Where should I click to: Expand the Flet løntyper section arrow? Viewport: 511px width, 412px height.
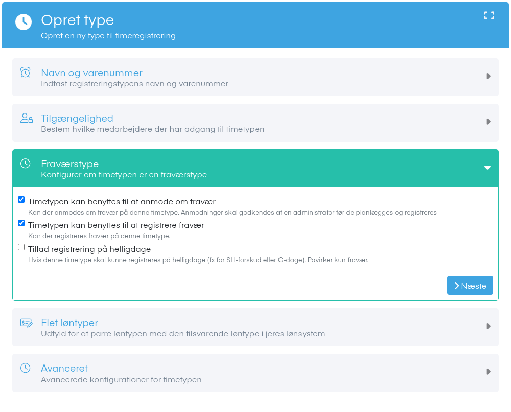488,326
